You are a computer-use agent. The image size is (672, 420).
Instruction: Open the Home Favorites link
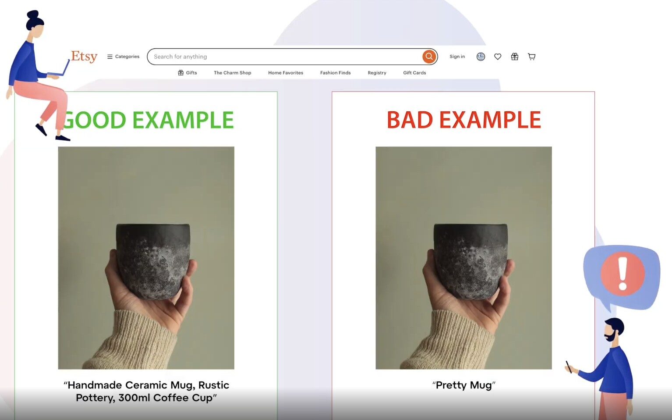coord(286,73)
